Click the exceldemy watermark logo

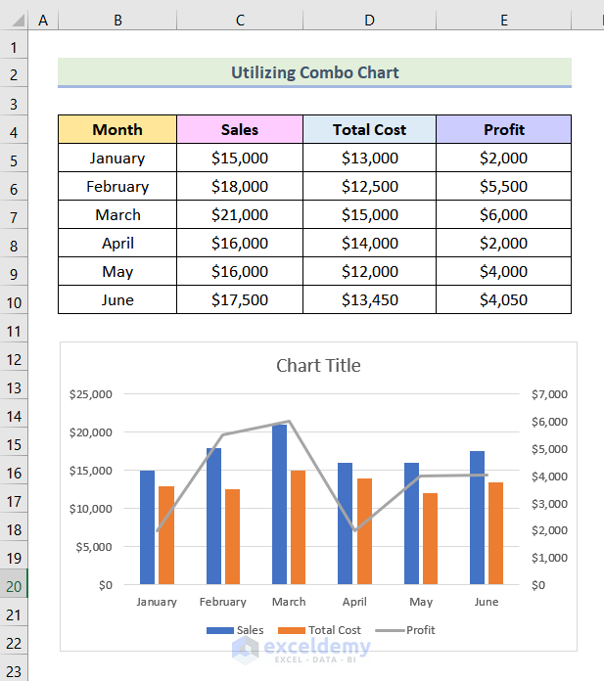click(246, 648)
